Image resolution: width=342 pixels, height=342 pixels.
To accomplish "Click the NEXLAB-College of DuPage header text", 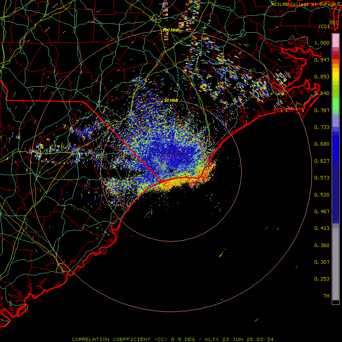I will 304,4.
